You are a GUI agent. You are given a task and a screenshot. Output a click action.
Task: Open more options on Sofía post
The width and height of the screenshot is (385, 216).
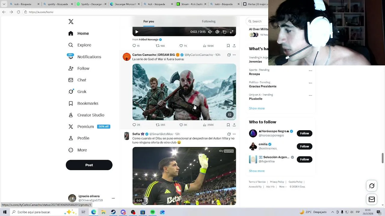(234, 134)
